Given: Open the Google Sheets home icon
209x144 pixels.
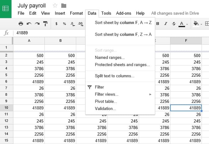Looking at the screenshot, I should pyautogui.click(x=6, y=9).
